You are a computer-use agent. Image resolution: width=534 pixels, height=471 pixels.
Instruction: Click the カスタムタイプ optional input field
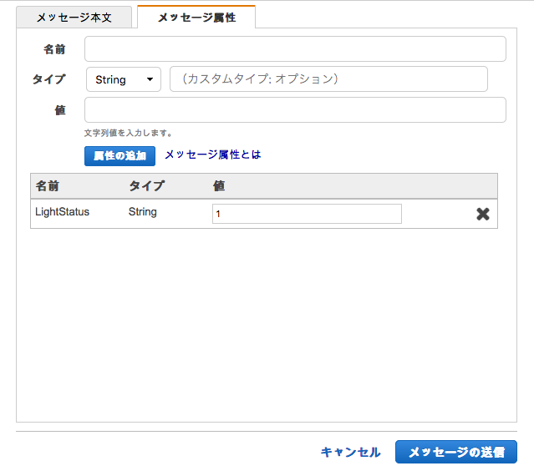[328, 79]
